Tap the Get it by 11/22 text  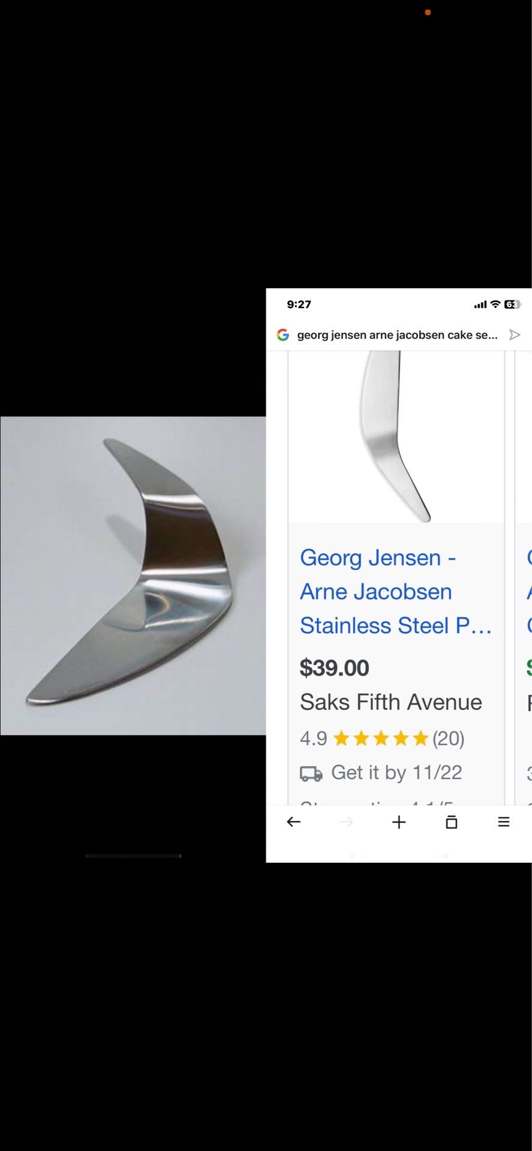click(396, 773)
